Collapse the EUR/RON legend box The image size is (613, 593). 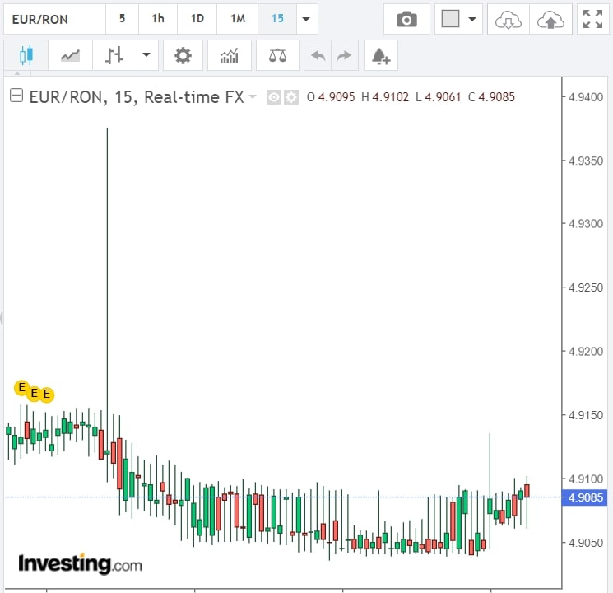[16, 96]
